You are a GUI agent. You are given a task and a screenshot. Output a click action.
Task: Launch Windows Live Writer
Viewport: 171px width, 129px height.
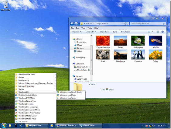71,98
